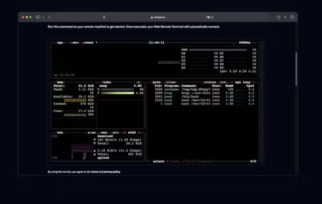The image size is (322, 204).
Task: Go back with the browser back arrow
Action: tap(49, 17)
